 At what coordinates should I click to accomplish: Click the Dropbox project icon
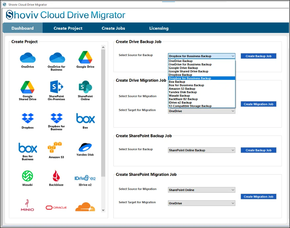tap(27, 118)
